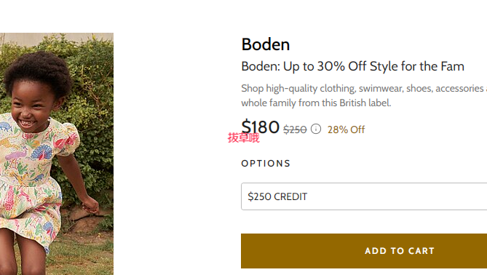Click the word 'Fam' in the title
Screen dimensions: 487x275
[453, 66]
